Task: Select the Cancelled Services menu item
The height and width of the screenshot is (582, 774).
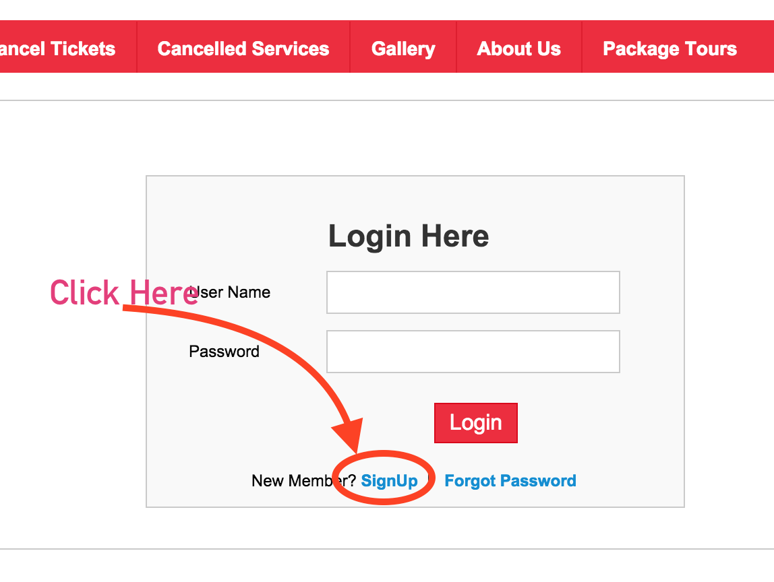Action: tap(243, 48)
